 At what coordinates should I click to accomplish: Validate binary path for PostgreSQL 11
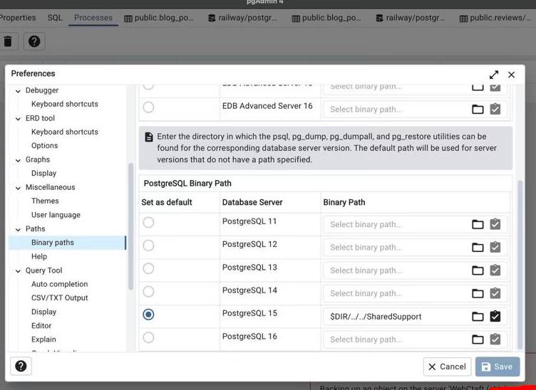pos(495,224)
